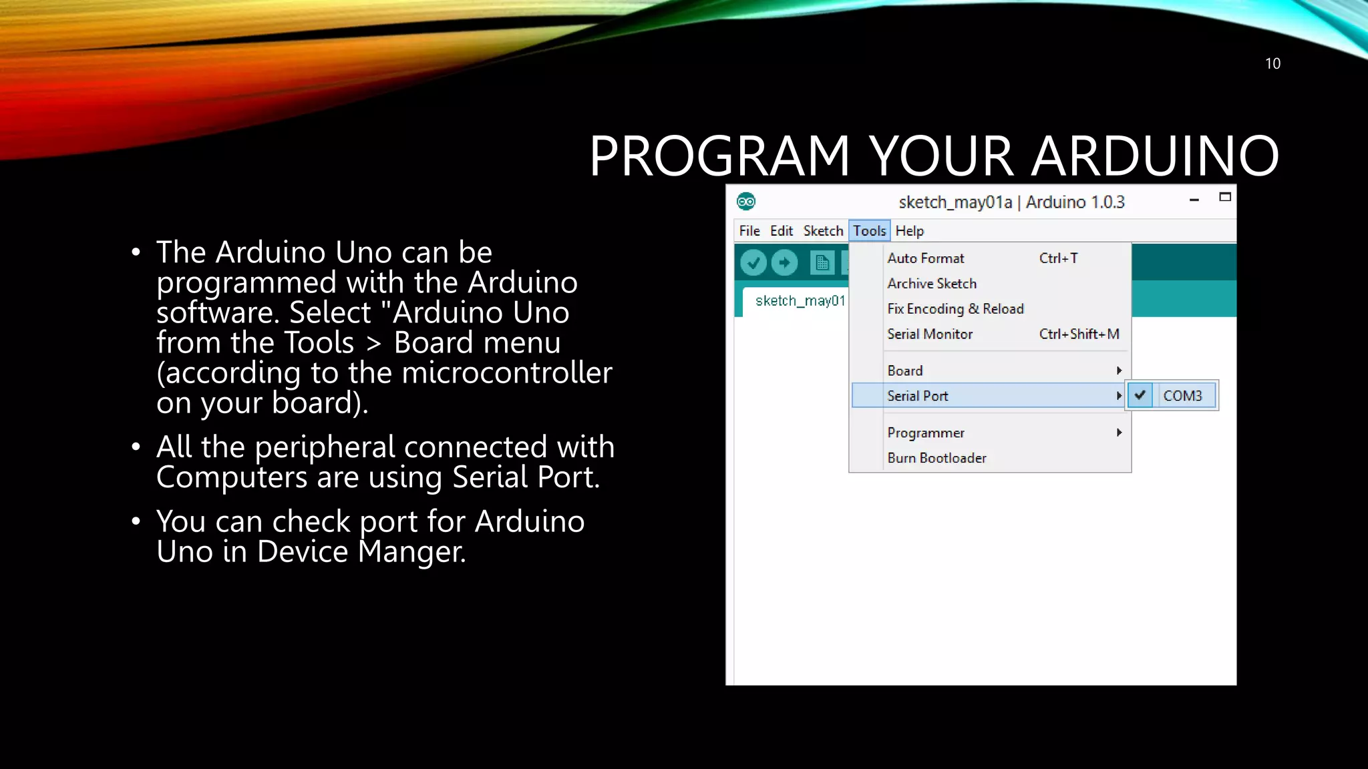
Task: Expand the Board submenu
Action: [991, 370]
